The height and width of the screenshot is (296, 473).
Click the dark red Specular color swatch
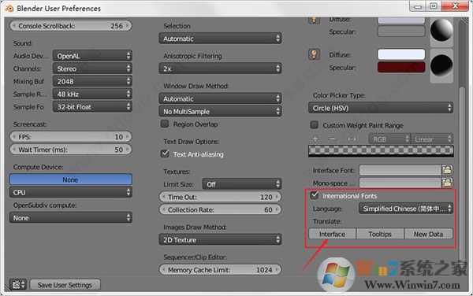(x=401, y=67)
